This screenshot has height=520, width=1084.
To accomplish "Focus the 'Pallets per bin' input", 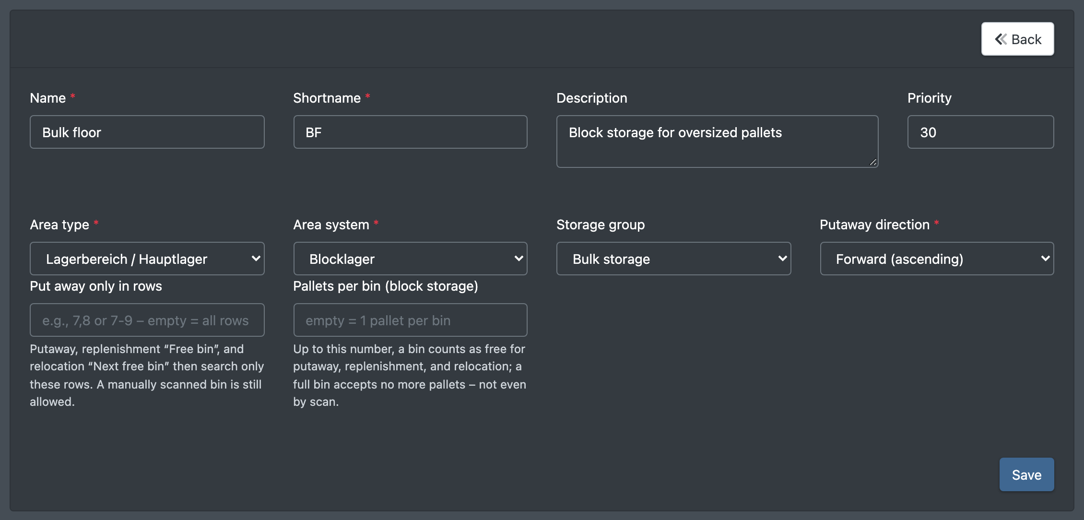I will pyautogui.click(x=410, y=320).
